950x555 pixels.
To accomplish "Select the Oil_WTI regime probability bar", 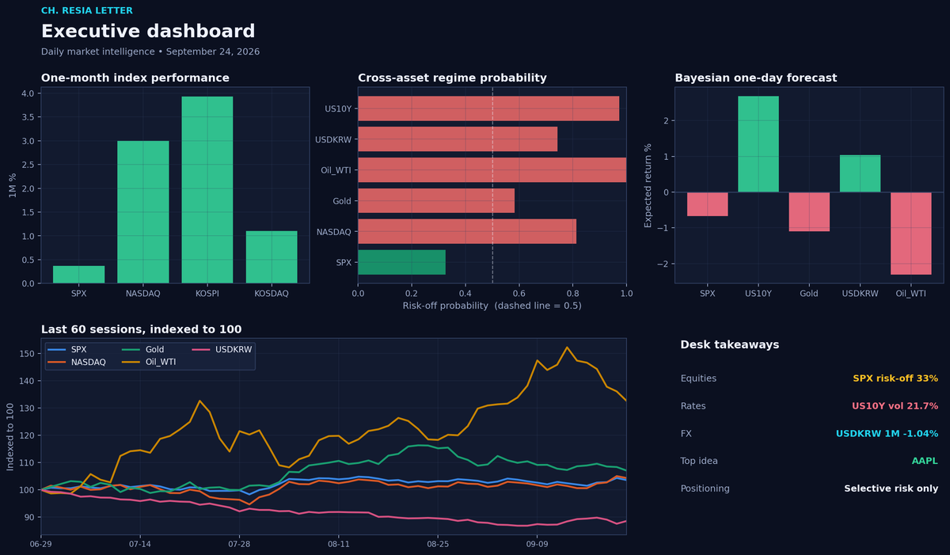I will tap(492, 170).
